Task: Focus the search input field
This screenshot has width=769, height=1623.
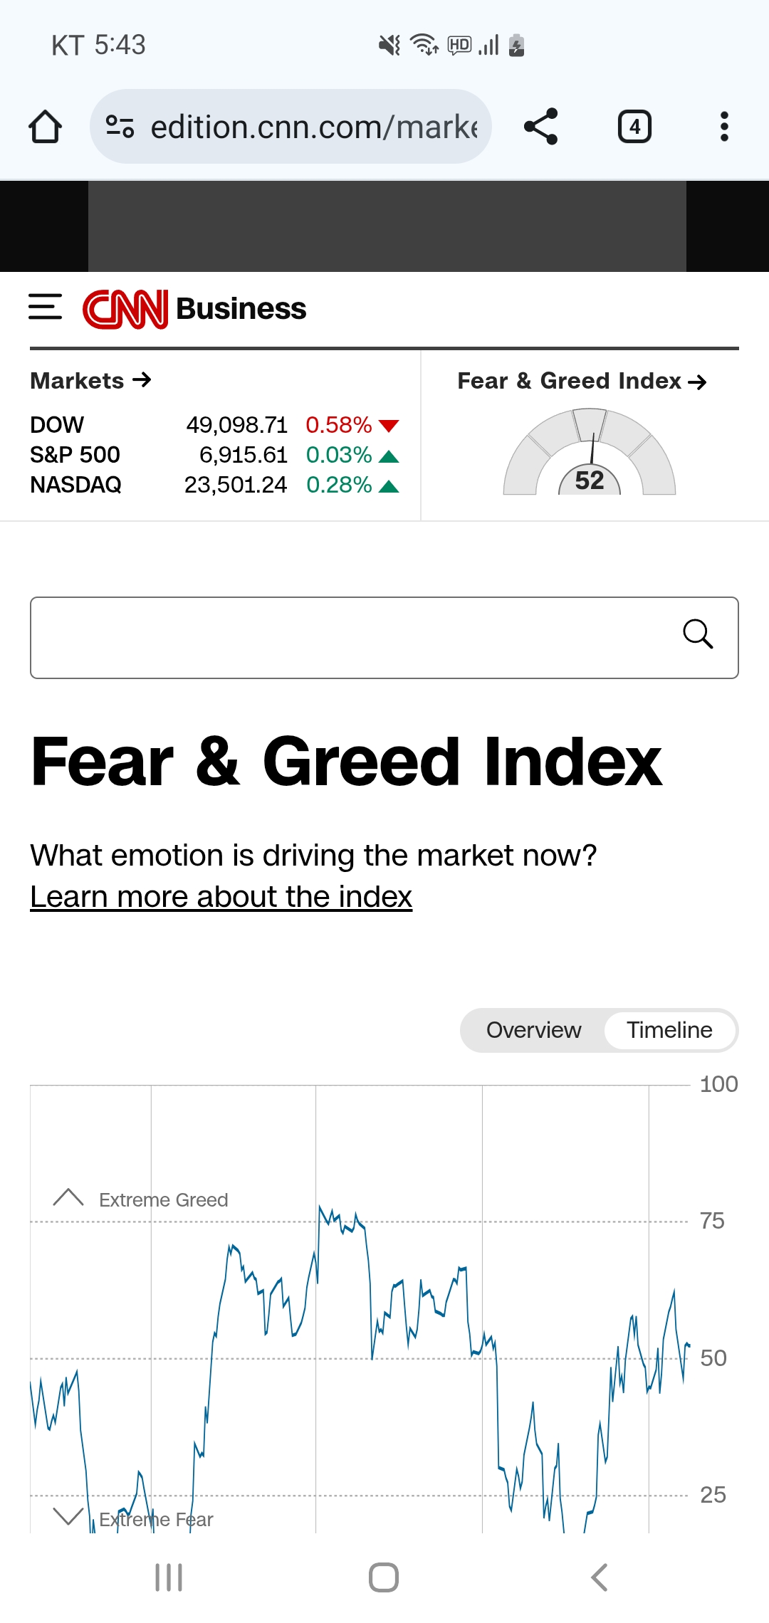Action: point(349,638)
